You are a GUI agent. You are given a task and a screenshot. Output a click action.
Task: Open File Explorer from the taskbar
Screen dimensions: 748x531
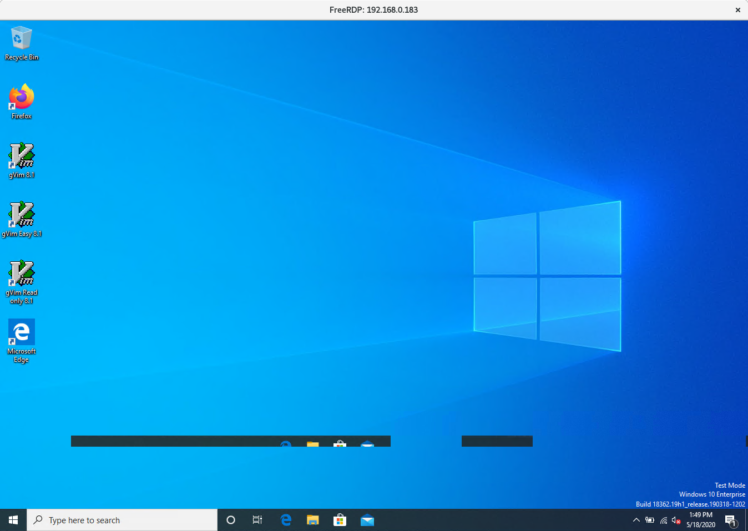[x=312, y=520]
